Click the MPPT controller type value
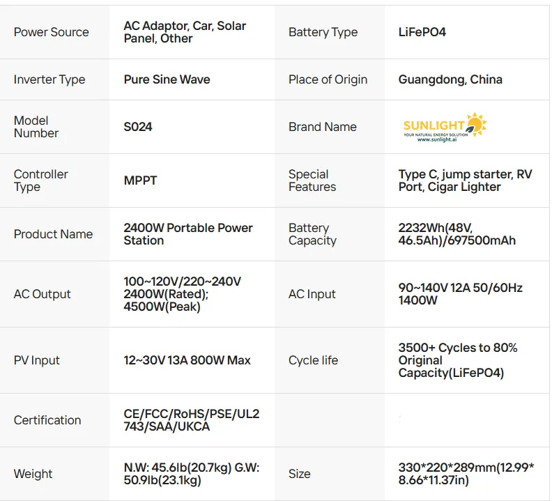This screenshot has height=501, width=552. coord(140,180)
